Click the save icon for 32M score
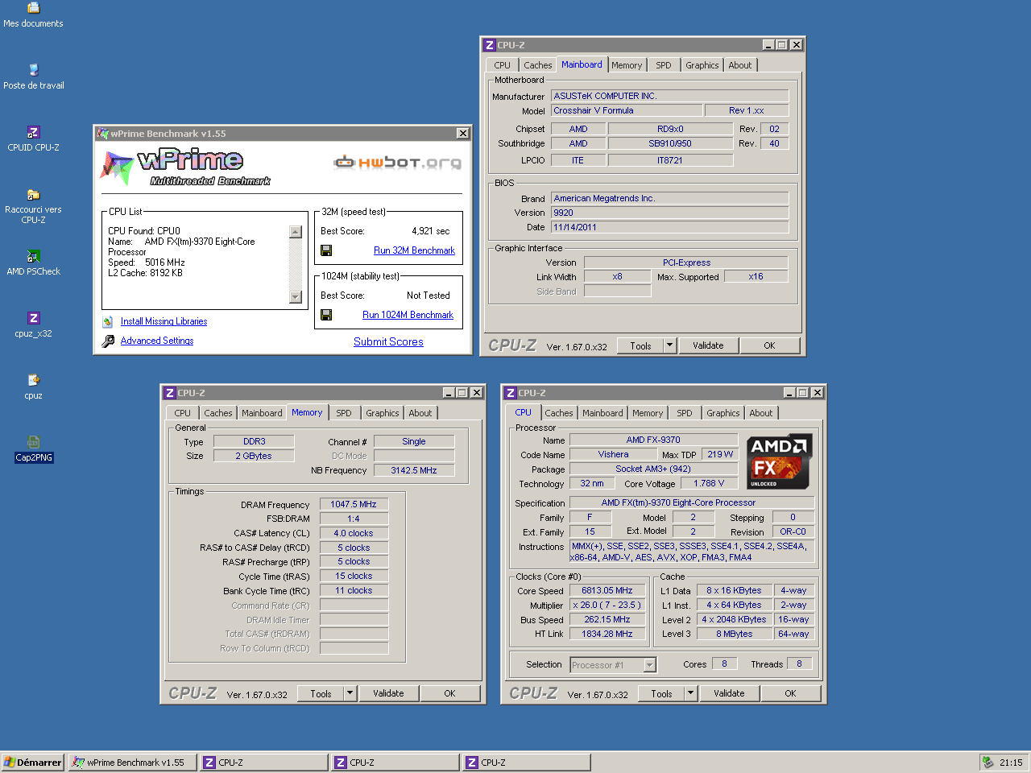The height and width of the screenshot is (773, 1031). click(326, 250)
